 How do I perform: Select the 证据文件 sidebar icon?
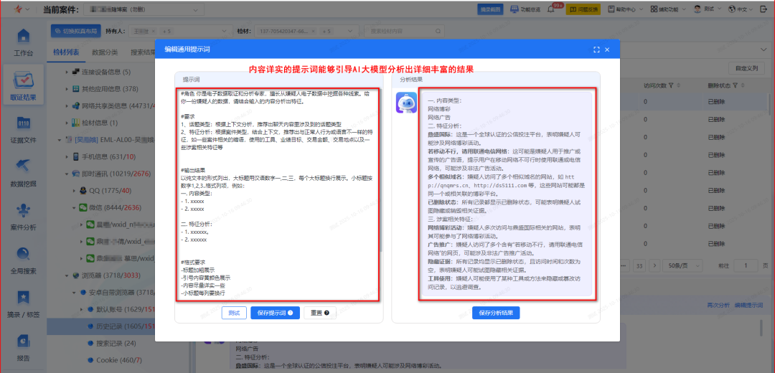click(x=23, y=130)
